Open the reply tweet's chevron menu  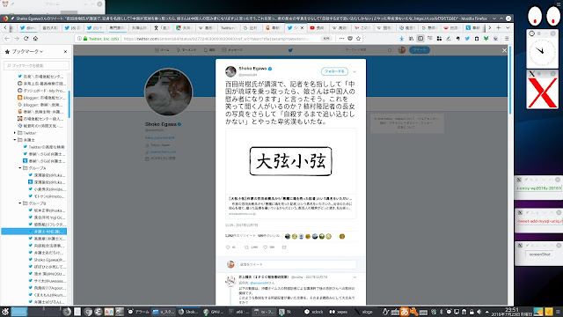(355, 277)
